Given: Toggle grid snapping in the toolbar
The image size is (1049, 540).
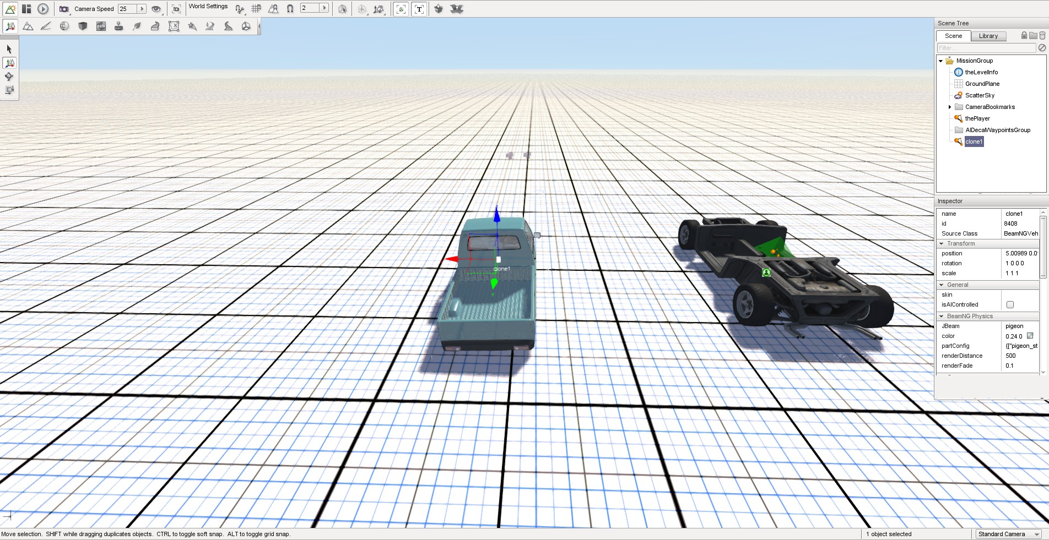Looking at the screenshot, I should click(256, 9).
